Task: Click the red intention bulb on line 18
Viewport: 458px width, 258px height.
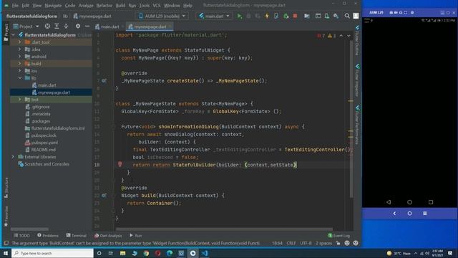Action: coord(120,164)
